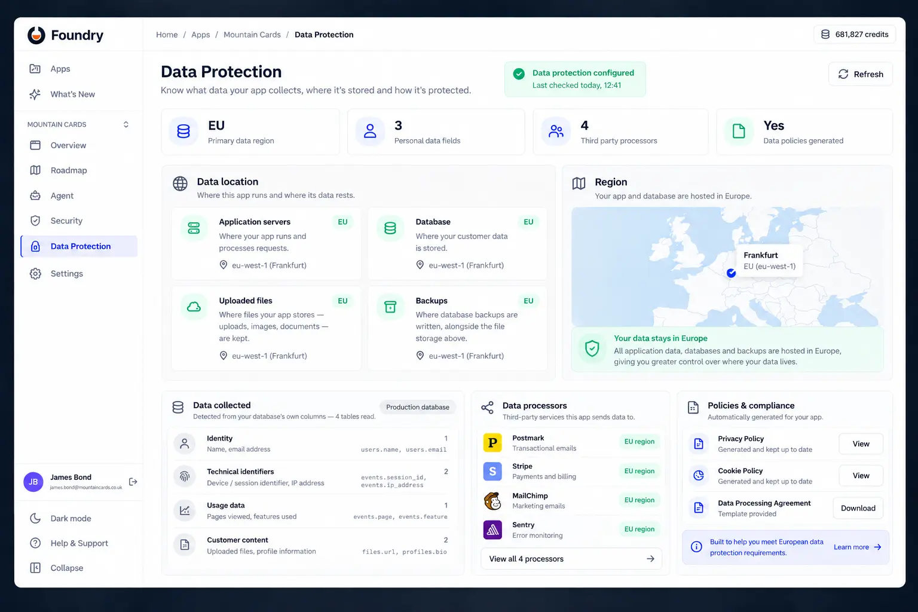The image size is (918, 612).
Task: View the Cookie Policy
Action: point(861,476)
